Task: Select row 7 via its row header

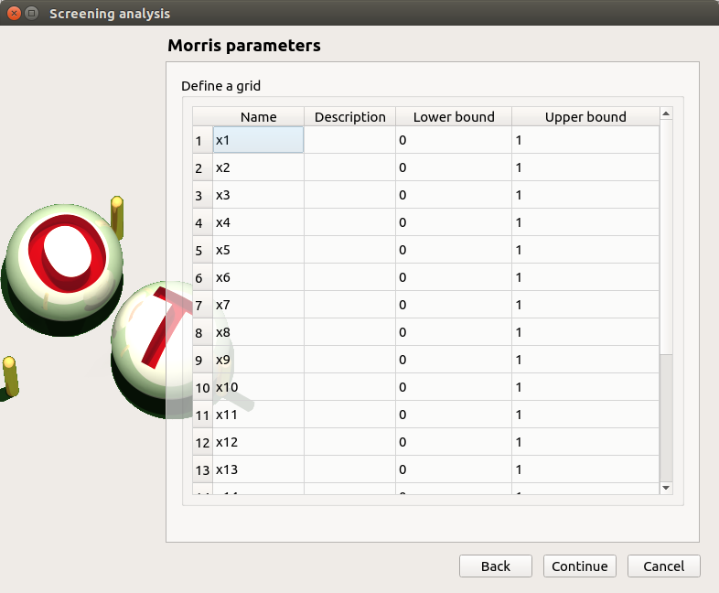Action: click(x=199, y=305)
